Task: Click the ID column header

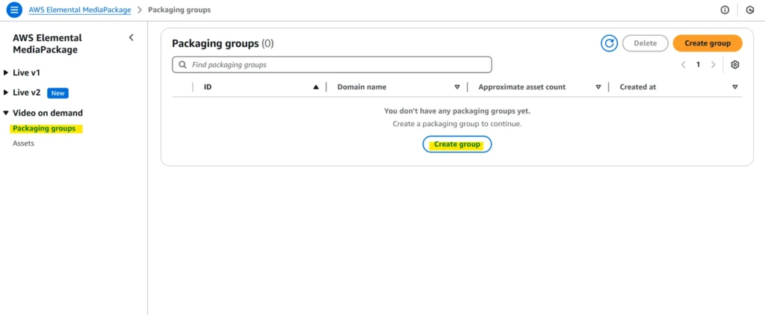Action: [208, 87]
